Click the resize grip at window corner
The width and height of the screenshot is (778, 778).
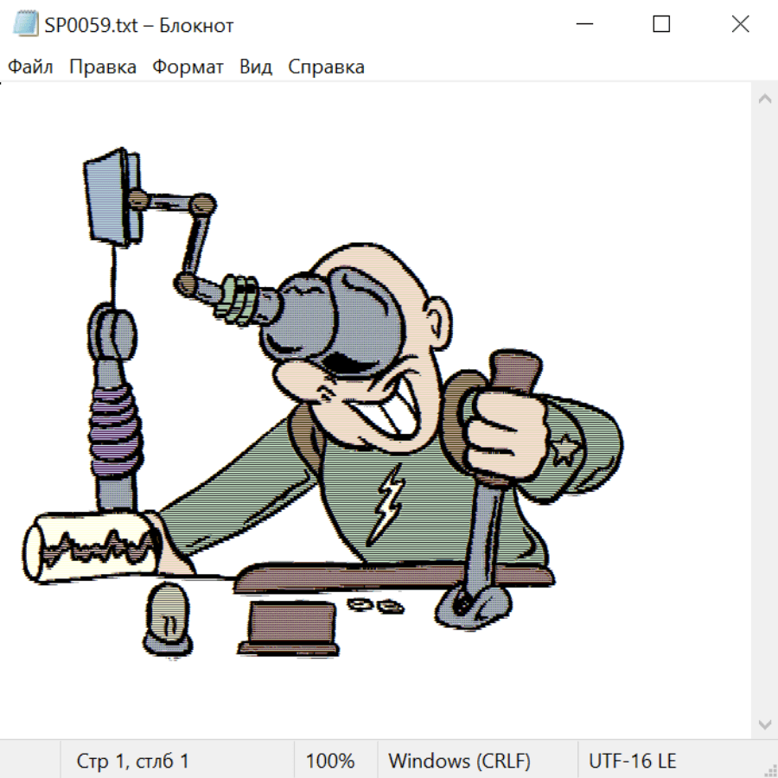coord(769,769)
